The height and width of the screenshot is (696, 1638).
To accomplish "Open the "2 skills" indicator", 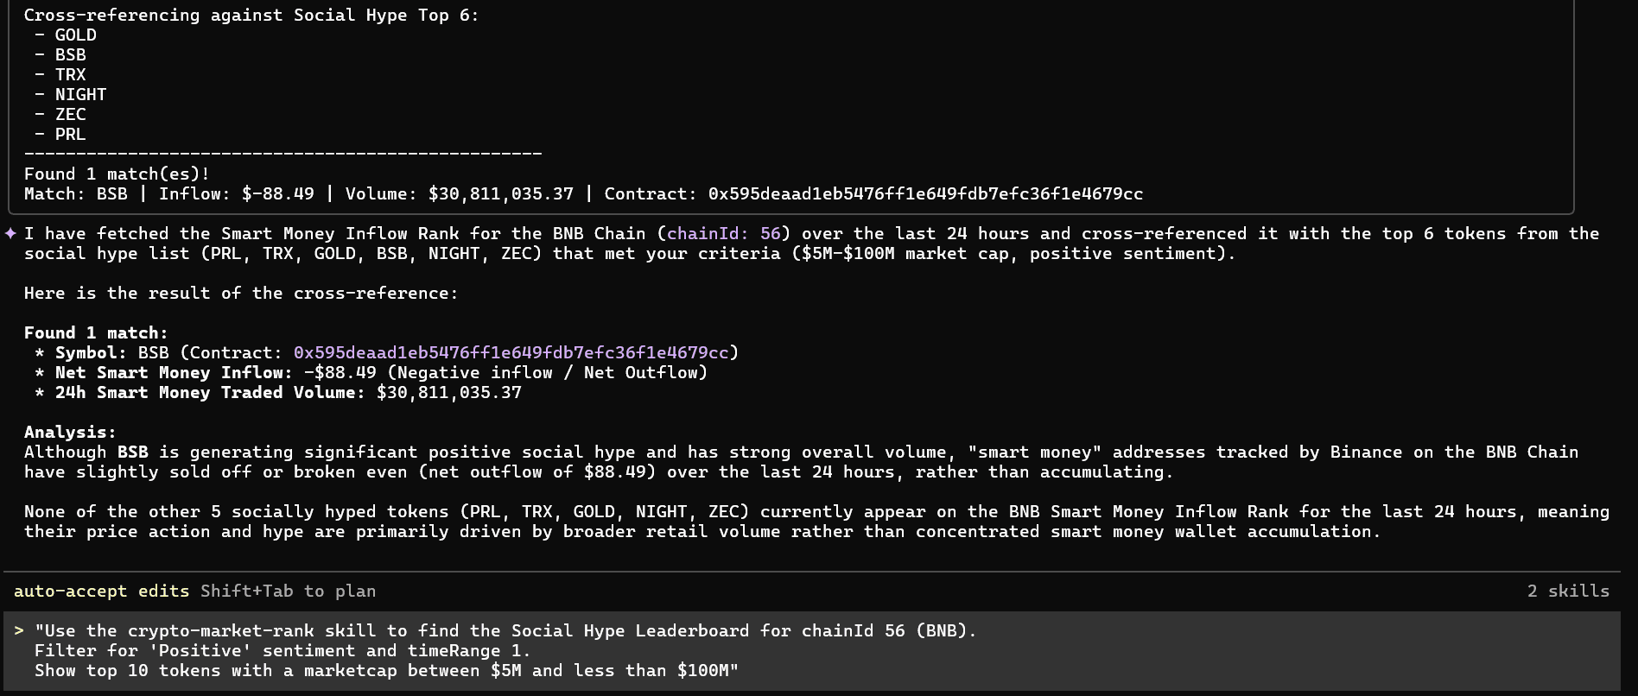I will coord(1568,591).
